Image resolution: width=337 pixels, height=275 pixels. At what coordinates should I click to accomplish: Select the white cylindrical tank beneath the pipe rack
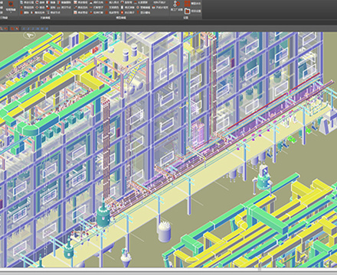[164, 231]
